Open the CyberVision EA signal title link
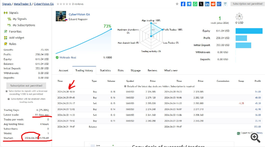The width and height of the screenshot is (265, 147). 79,15
